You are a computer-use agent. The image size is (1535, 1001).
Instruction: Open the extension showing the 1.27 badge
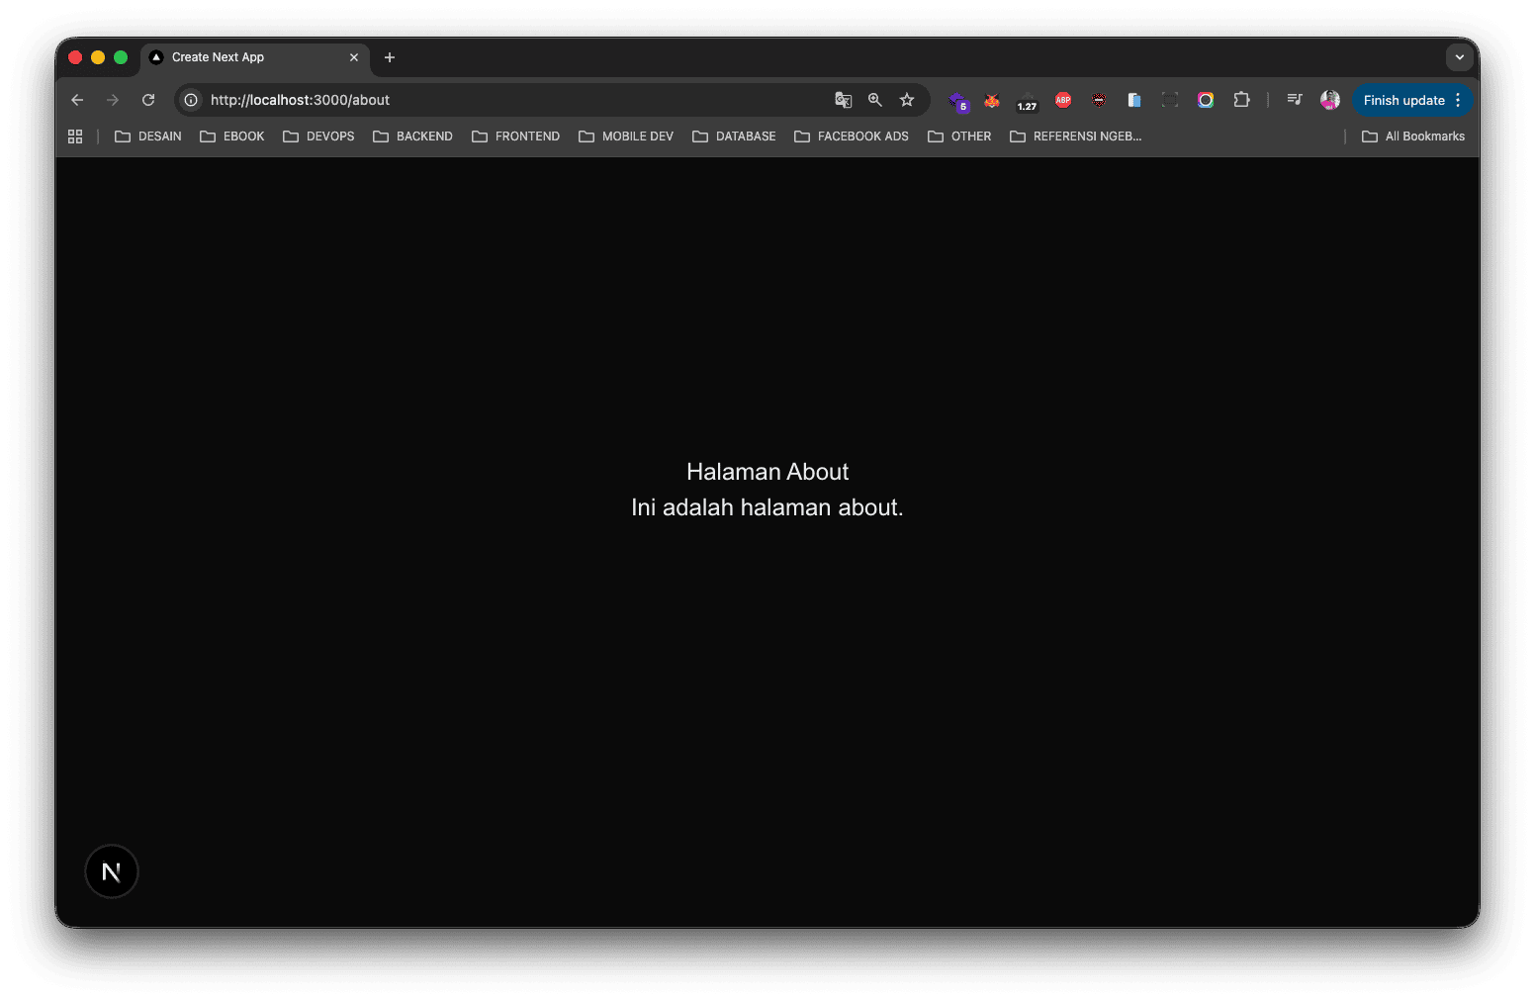click(1027, 100)
